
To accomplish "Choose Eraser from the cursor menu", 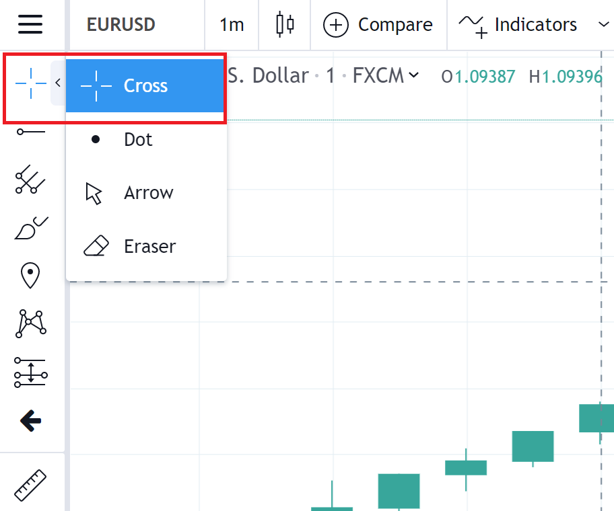I will 147,246.
